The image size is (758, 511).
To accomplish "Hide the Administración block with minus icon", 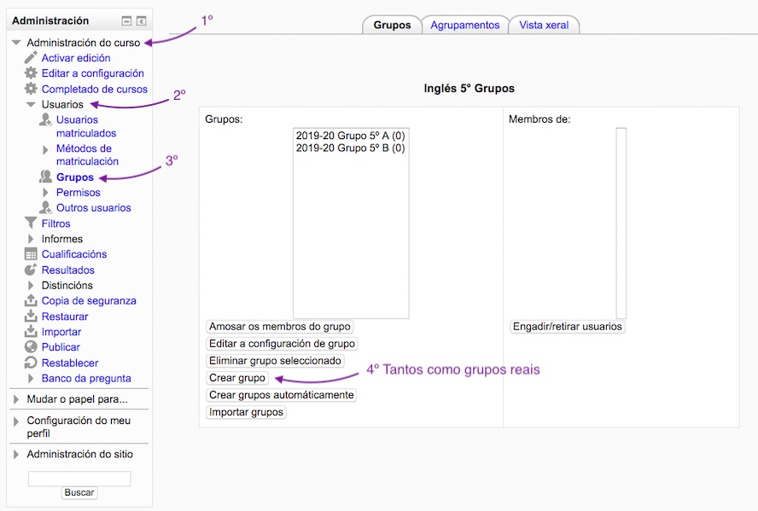I will point(126,21).
